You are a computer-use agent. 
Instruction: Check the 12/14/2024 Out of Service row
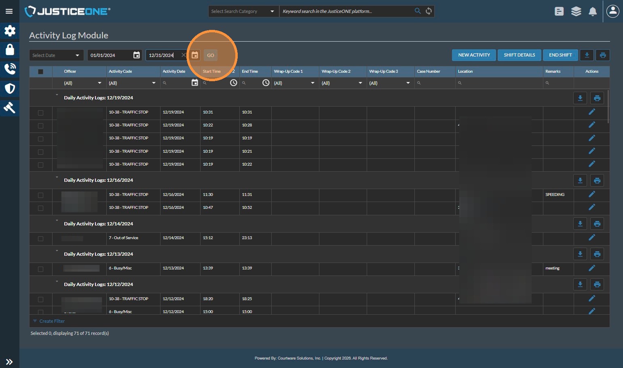(x=40, y=238)
